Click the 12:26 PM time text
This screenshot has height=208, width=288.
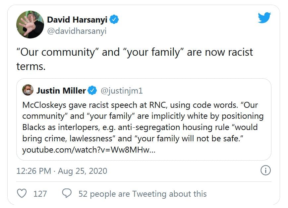coord(33,171)
